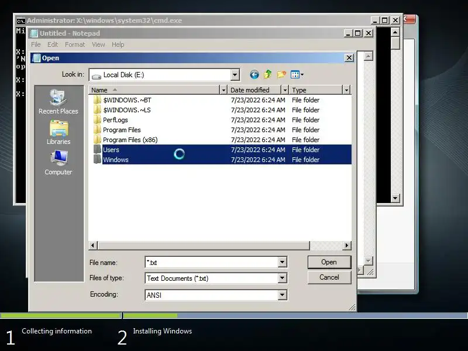468x351 pixels.
Task: Sort by the Name column header
Action: 154,90
